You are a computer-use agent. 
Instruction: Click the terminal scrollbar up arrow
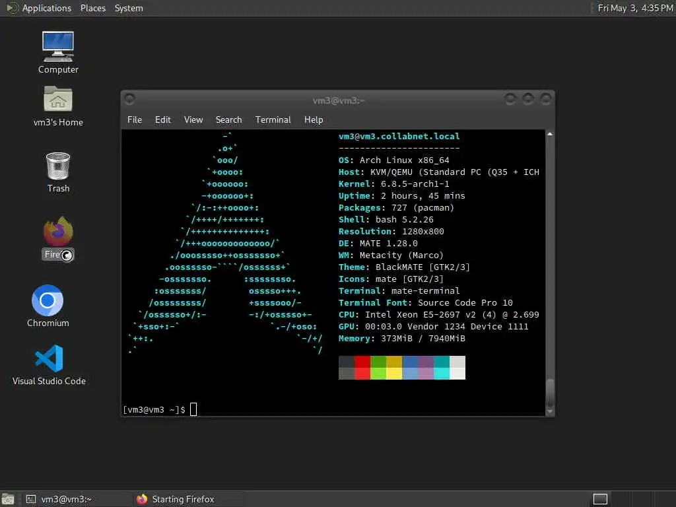coord(550,134)
